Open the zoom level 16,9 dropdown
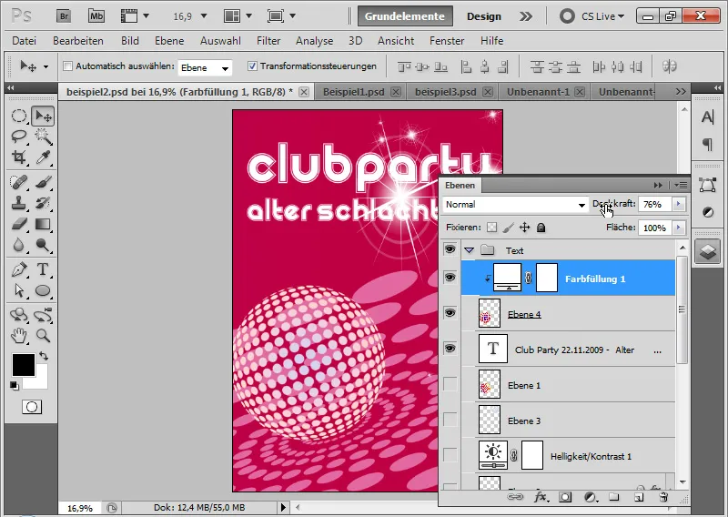The image size is (728, 517). [203, 16]
